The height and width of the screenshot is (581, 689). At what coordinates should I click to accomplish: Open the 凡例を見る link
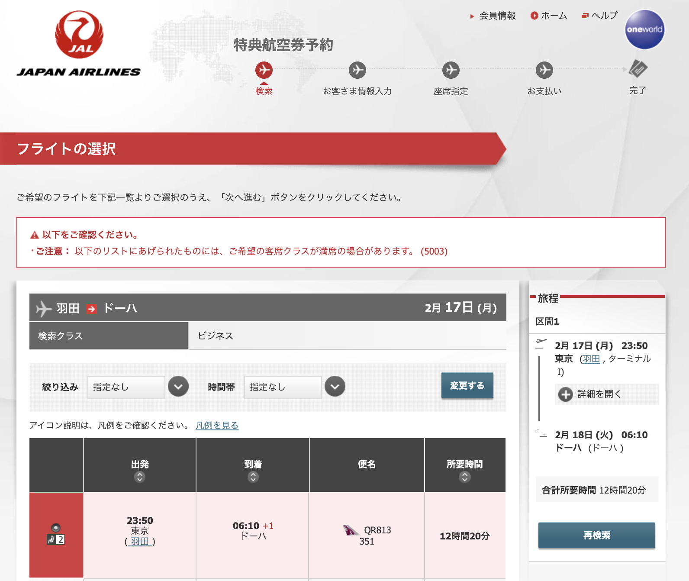(x=217, y=426)
